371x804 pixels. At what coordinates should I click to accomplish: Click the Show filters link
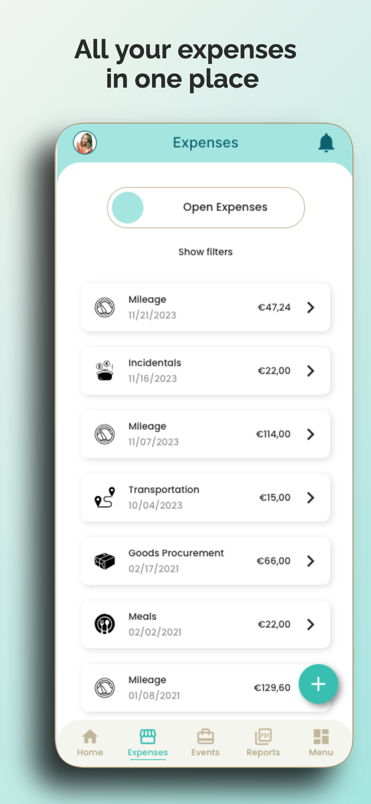205,252
